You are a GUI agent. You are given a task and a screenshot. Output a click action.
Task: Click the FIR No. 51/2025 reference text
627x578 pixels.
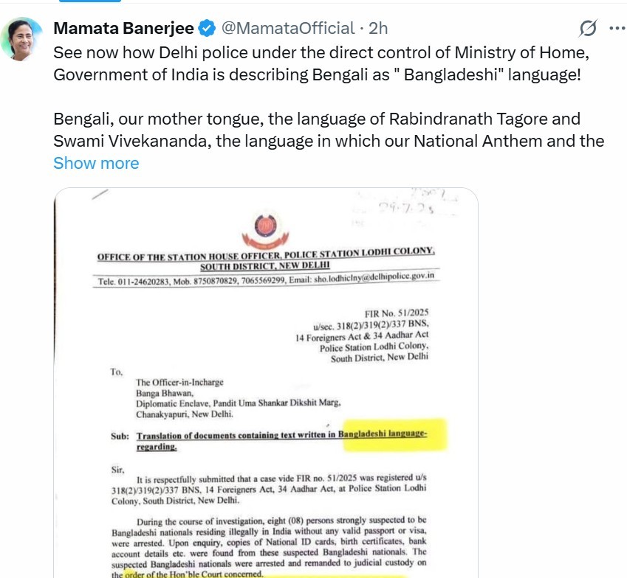[x=397, y=313]
